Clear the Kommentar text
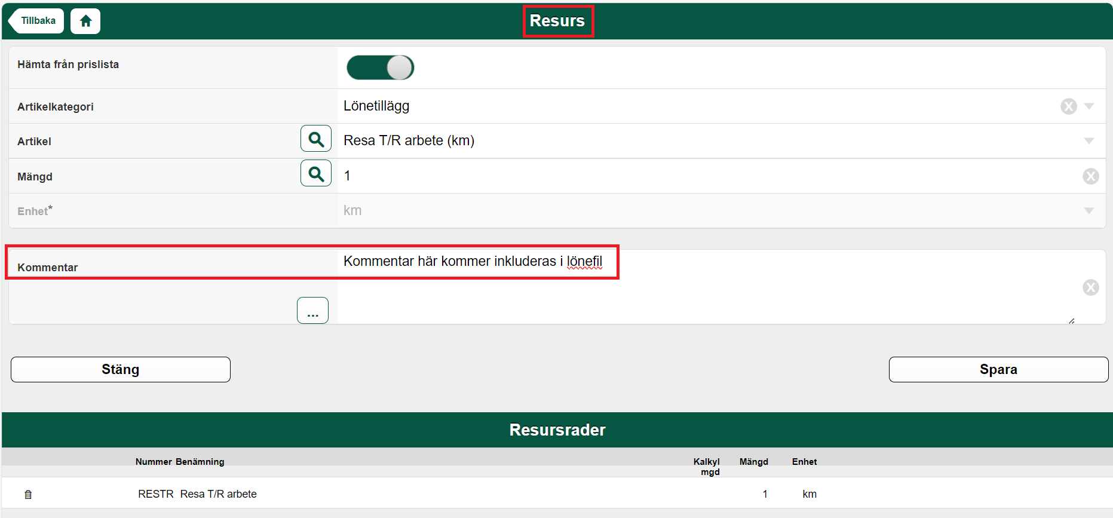This screenshot has height=518, width=1113. pos(1090,287)
